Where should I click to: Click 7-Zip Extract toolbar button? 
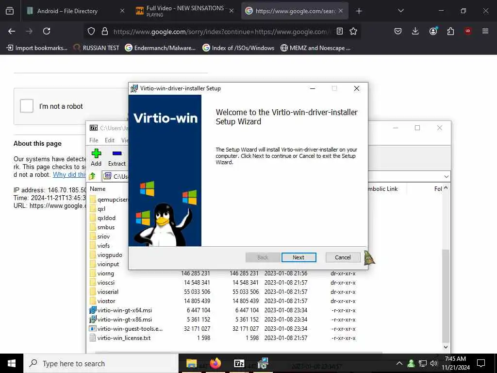click(116, 158)
